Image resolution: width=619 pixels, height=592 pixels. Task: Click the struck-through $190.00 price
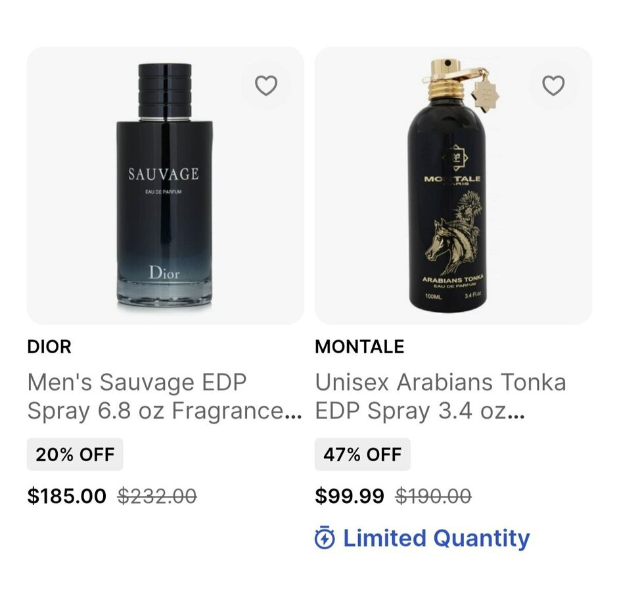[433, 496]
